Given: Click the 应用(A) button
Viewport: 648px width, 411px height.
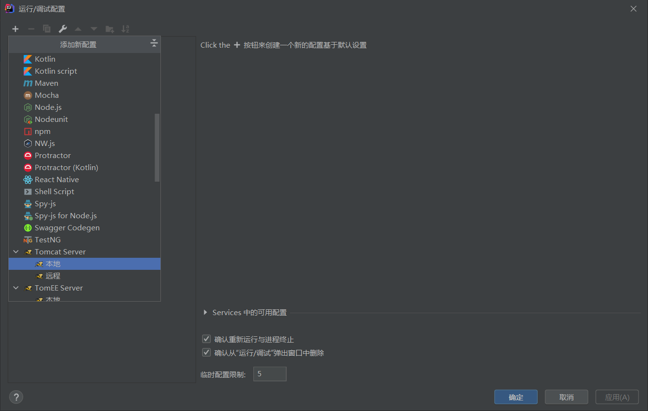Looking at the screenshot, I should tap(617, 397).
